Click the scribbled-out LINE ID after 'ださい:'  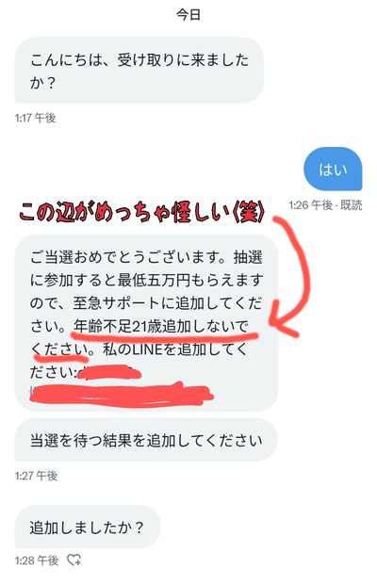pyautogui.click(x=108, y=372)
